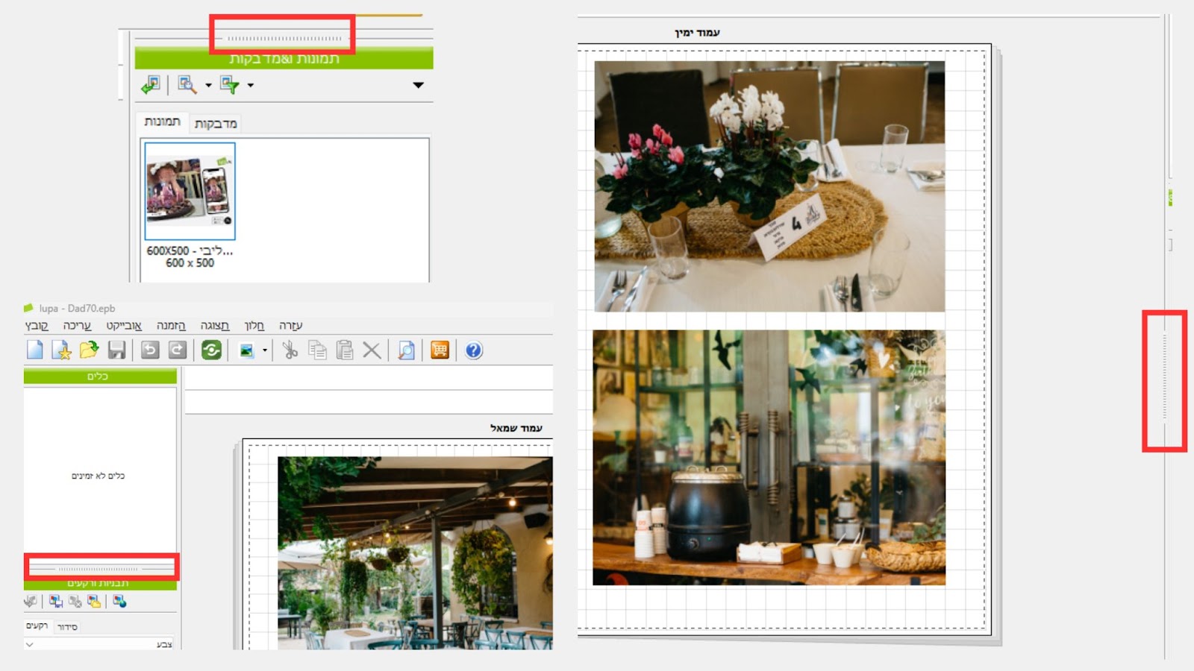Expand the insert image dropdown arrow in toolbar
The image size is (1194, 671).
[265, 350]
